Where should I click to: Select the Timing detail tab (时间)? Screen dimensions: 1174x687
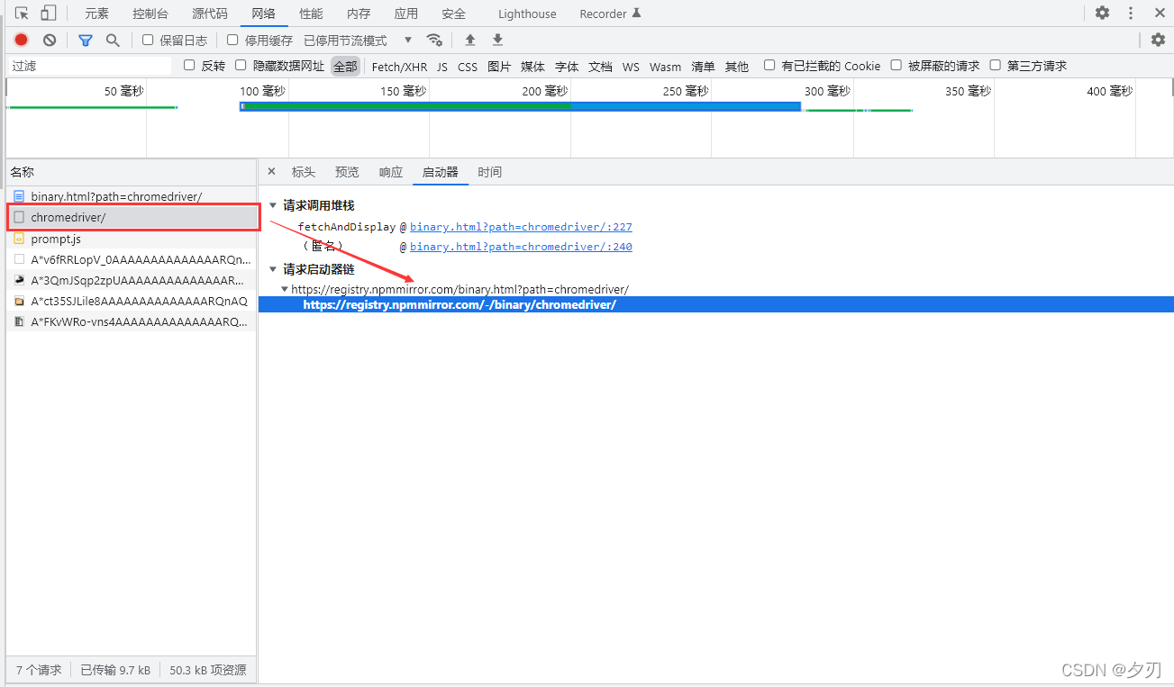pos(490,172)
